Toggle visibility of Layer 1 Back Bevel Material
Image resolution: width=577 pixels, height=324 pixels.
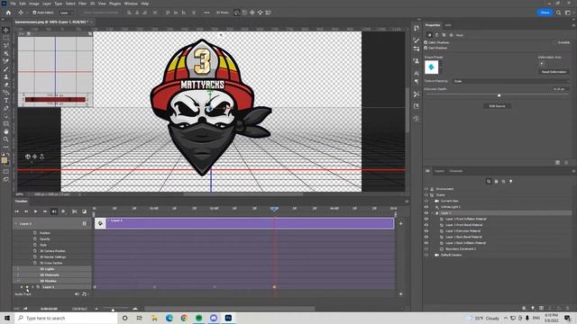(x=426, y=237)
